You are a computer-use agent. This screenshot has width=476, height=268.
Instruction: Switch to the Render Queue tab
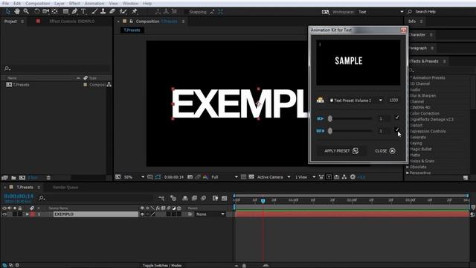click(x=65, y=188)
